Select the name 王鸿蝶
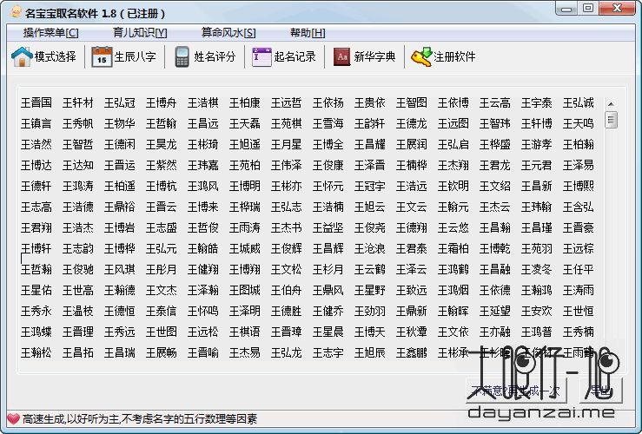 [36, 332]
